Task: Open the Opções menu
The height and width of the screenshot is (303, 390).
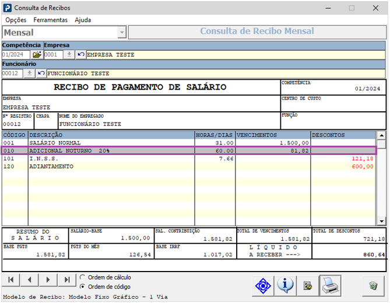Action: tap(16, 20)
